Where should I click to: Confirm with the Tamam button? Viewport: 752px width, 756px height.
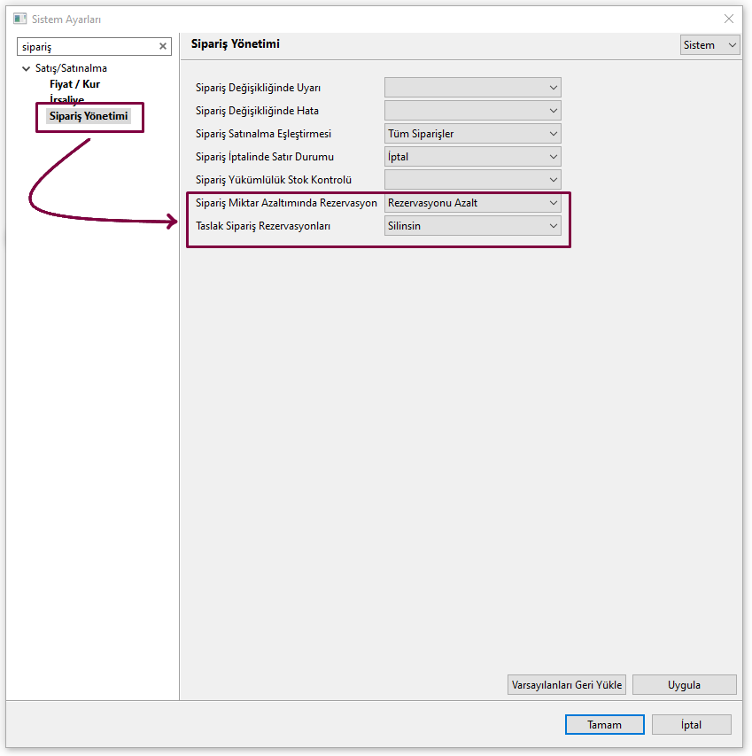[x=604, y=724]
